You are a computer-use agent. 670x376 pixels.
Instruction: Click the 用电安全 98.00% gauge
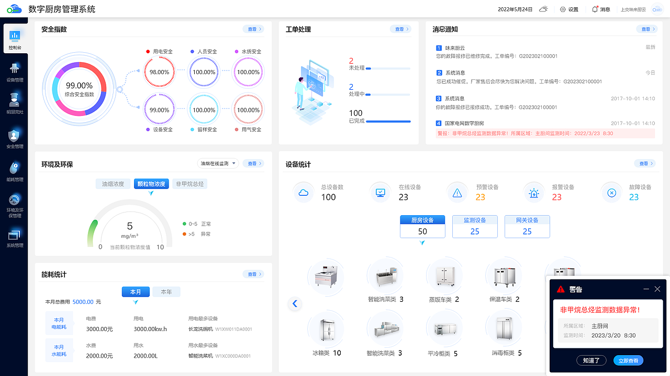159,72
